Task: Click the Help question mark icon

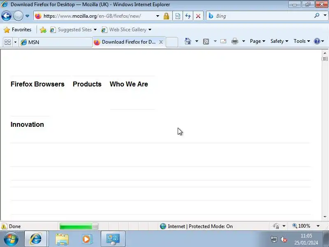Action: coord(317,41)
